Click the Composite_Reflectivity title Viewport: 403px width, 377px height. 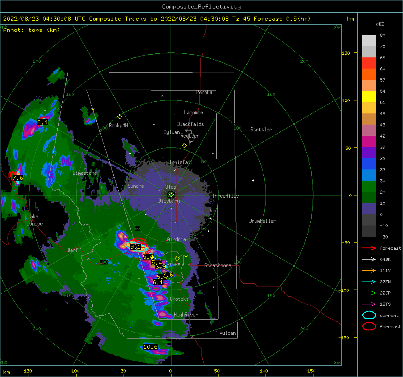point(201,7)
